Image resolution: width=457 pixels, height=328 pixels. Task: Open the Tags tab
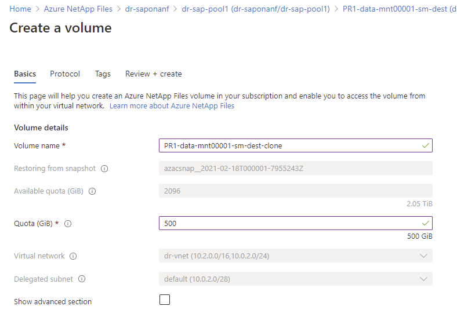coord(103,74)
